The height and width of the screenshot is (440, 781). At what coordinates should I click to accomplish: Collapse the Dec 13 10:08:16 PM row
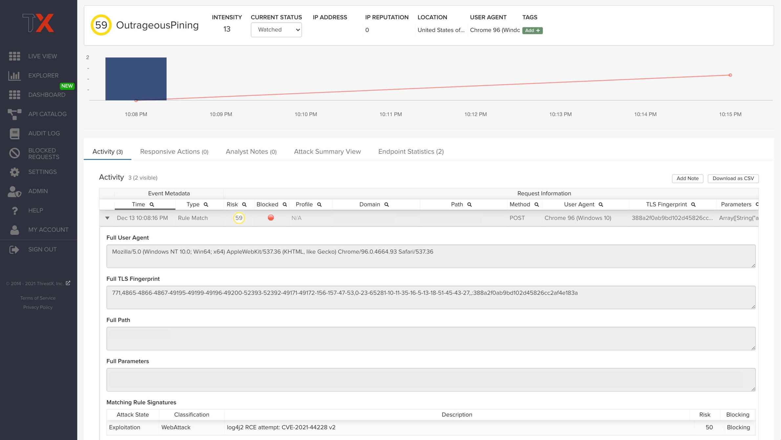(x=107, y=218)
